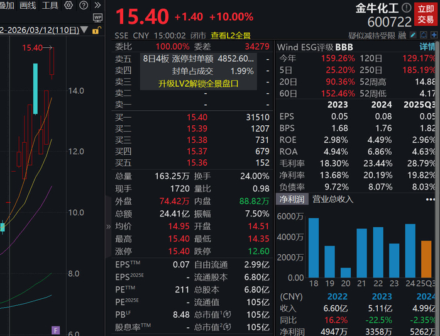Click the date range text 2026/03/12(110日)
The height and width of the screenshot is (336, 440).
(40, 30)
